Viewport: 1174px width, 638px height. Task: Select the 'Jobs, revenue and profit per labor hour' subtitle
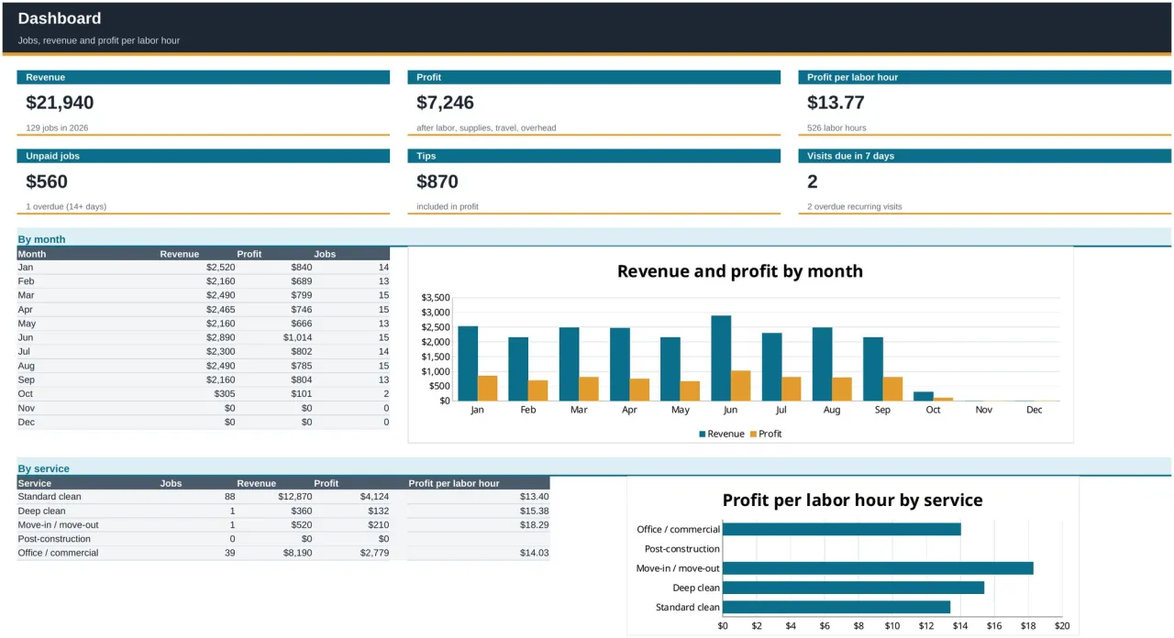click(x=99, y=40)
